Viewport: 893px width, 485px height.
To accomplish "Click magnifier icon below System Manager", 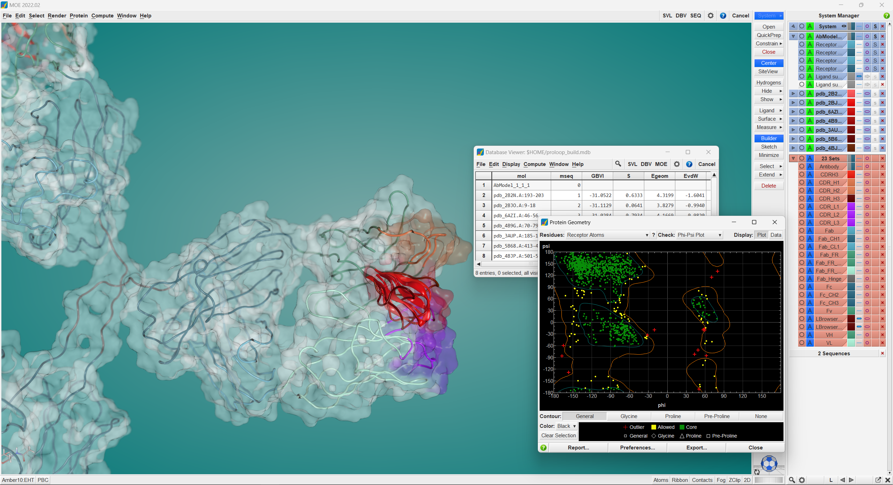I will (792, 480).
